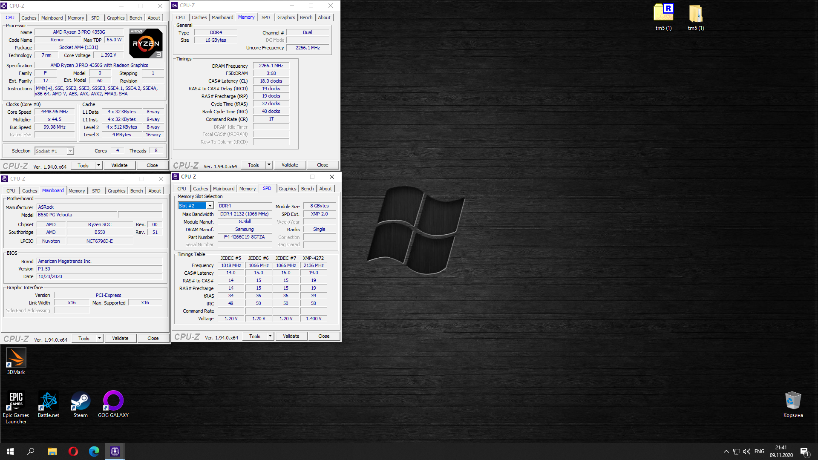This screenshot has height=460, width=818.
Task: Click Validate in CPU window
Action: point(119,165)
